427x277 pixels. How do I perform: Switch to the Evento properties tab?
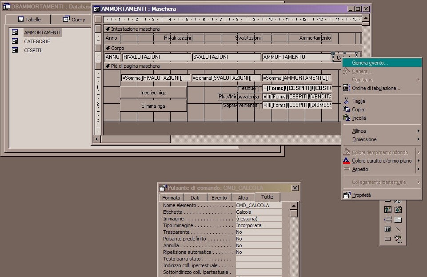219,198
